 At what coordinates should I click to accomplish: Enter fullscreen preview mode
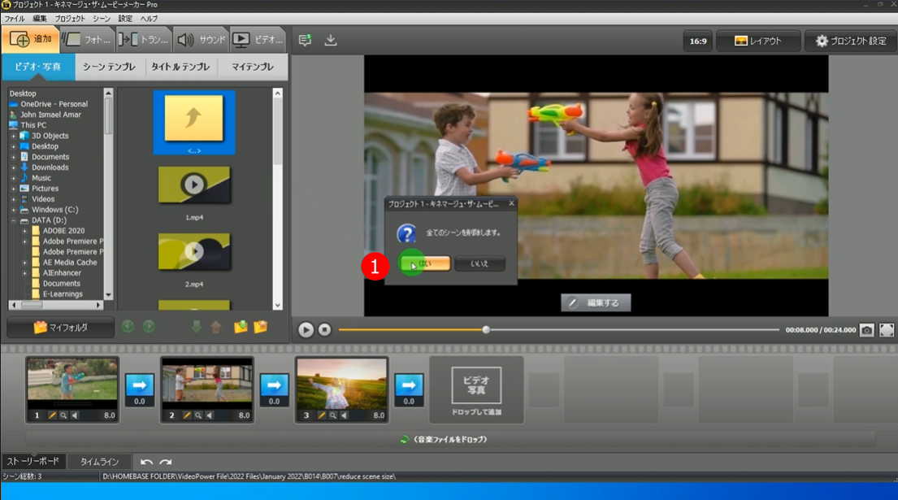[x=887, y=330]
